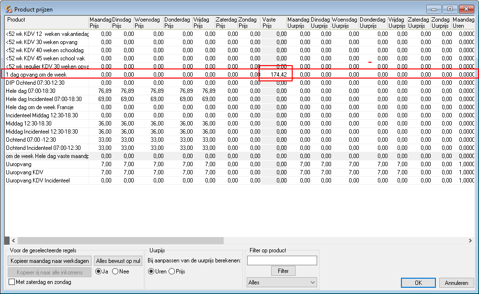
Task: Open the 'Alles' filter dropdown
Action: [x=282, y=283]
